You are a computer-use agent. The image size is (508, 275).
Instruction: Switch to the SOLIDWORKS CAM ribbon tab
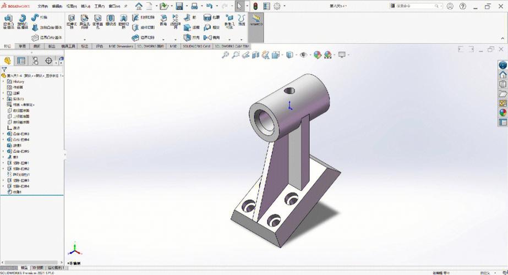click(x=196, y=46)
